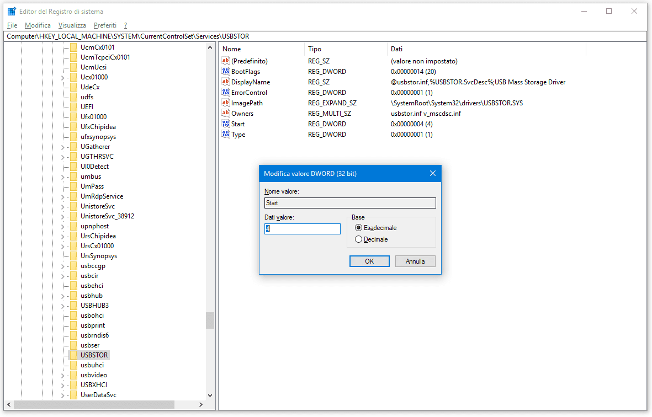Close the Modifica valore DWORD dialog

click(x=433, y=173)
